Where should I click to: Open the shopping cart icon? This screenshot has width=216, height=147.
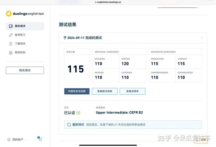pos(40,138)
